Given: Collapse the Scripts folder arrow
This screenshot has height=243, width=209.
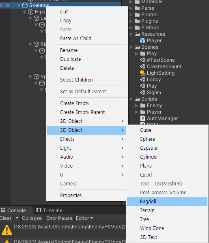Looking at the screenshot, I should [x=131, y=99].
